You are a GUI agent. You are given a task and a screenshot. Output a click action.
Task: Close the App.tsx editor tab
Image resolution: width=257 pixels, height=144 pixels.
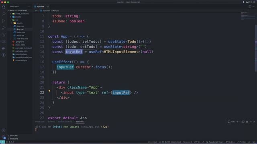pos(48,6)
